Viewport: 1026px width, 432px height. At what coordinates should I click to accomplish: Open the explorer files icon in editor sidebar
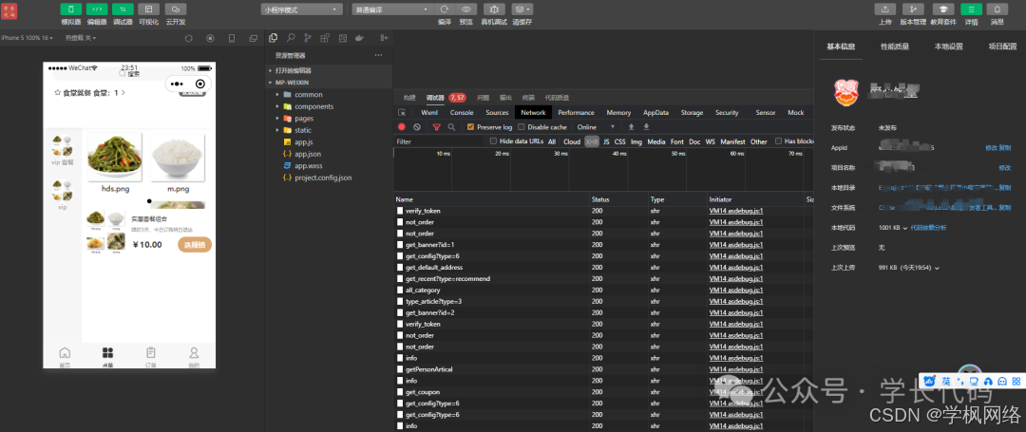point(273,38)
